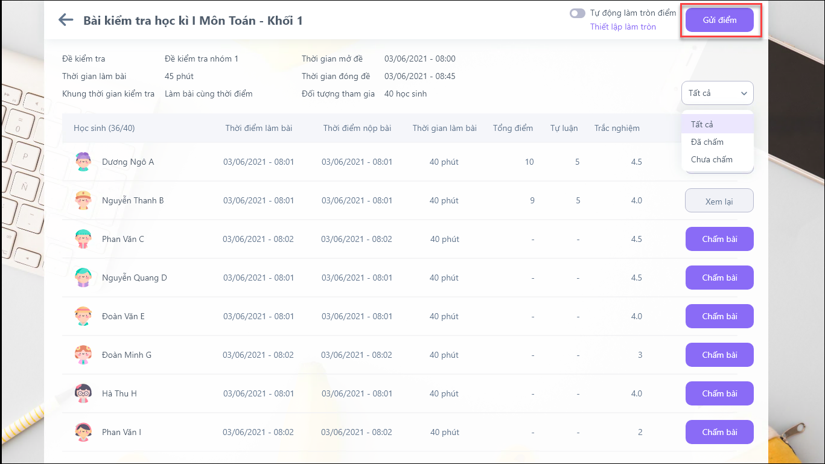Click 'Xem lại' for Nguyễn Thanh B
The image size is (825, 464).
(719, 201)
